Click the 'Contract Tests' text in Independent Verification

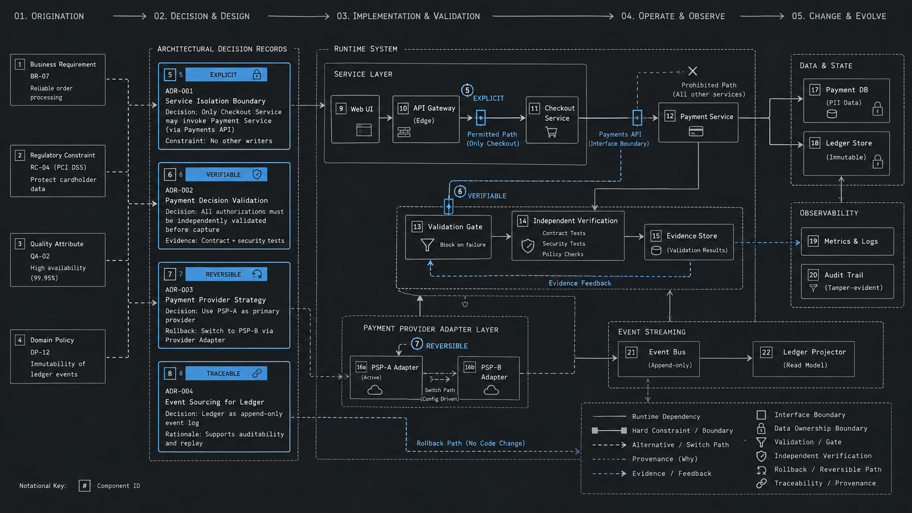click(x=564, y=233)
